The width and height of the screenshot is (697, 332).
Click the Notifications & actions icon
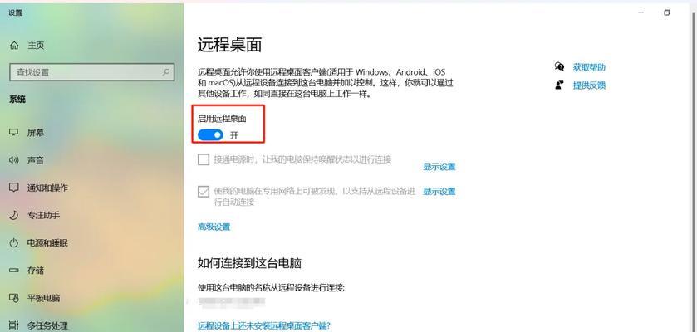[x=14, y=188]
